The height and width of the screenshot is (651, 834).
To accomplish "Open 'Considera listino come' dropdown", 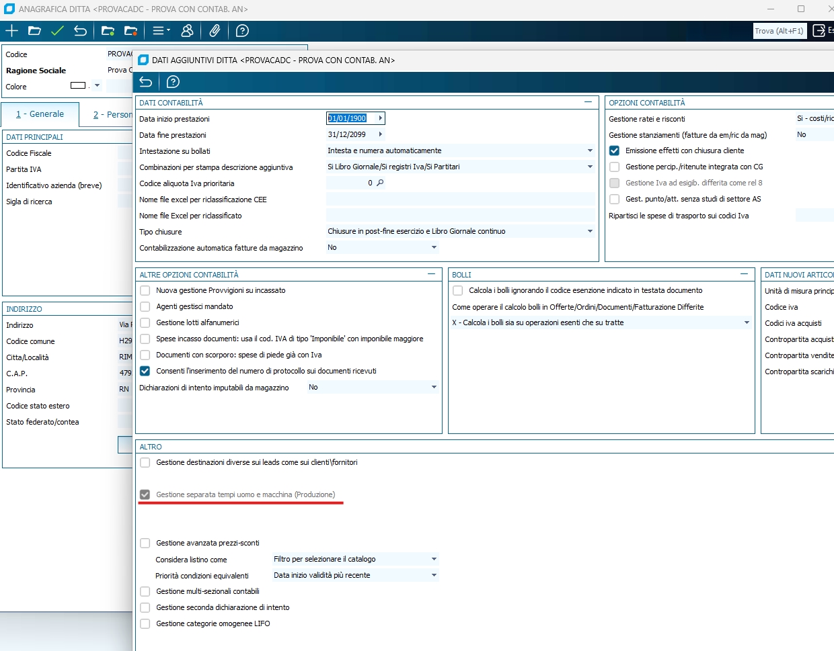I will tap(434, 559).
